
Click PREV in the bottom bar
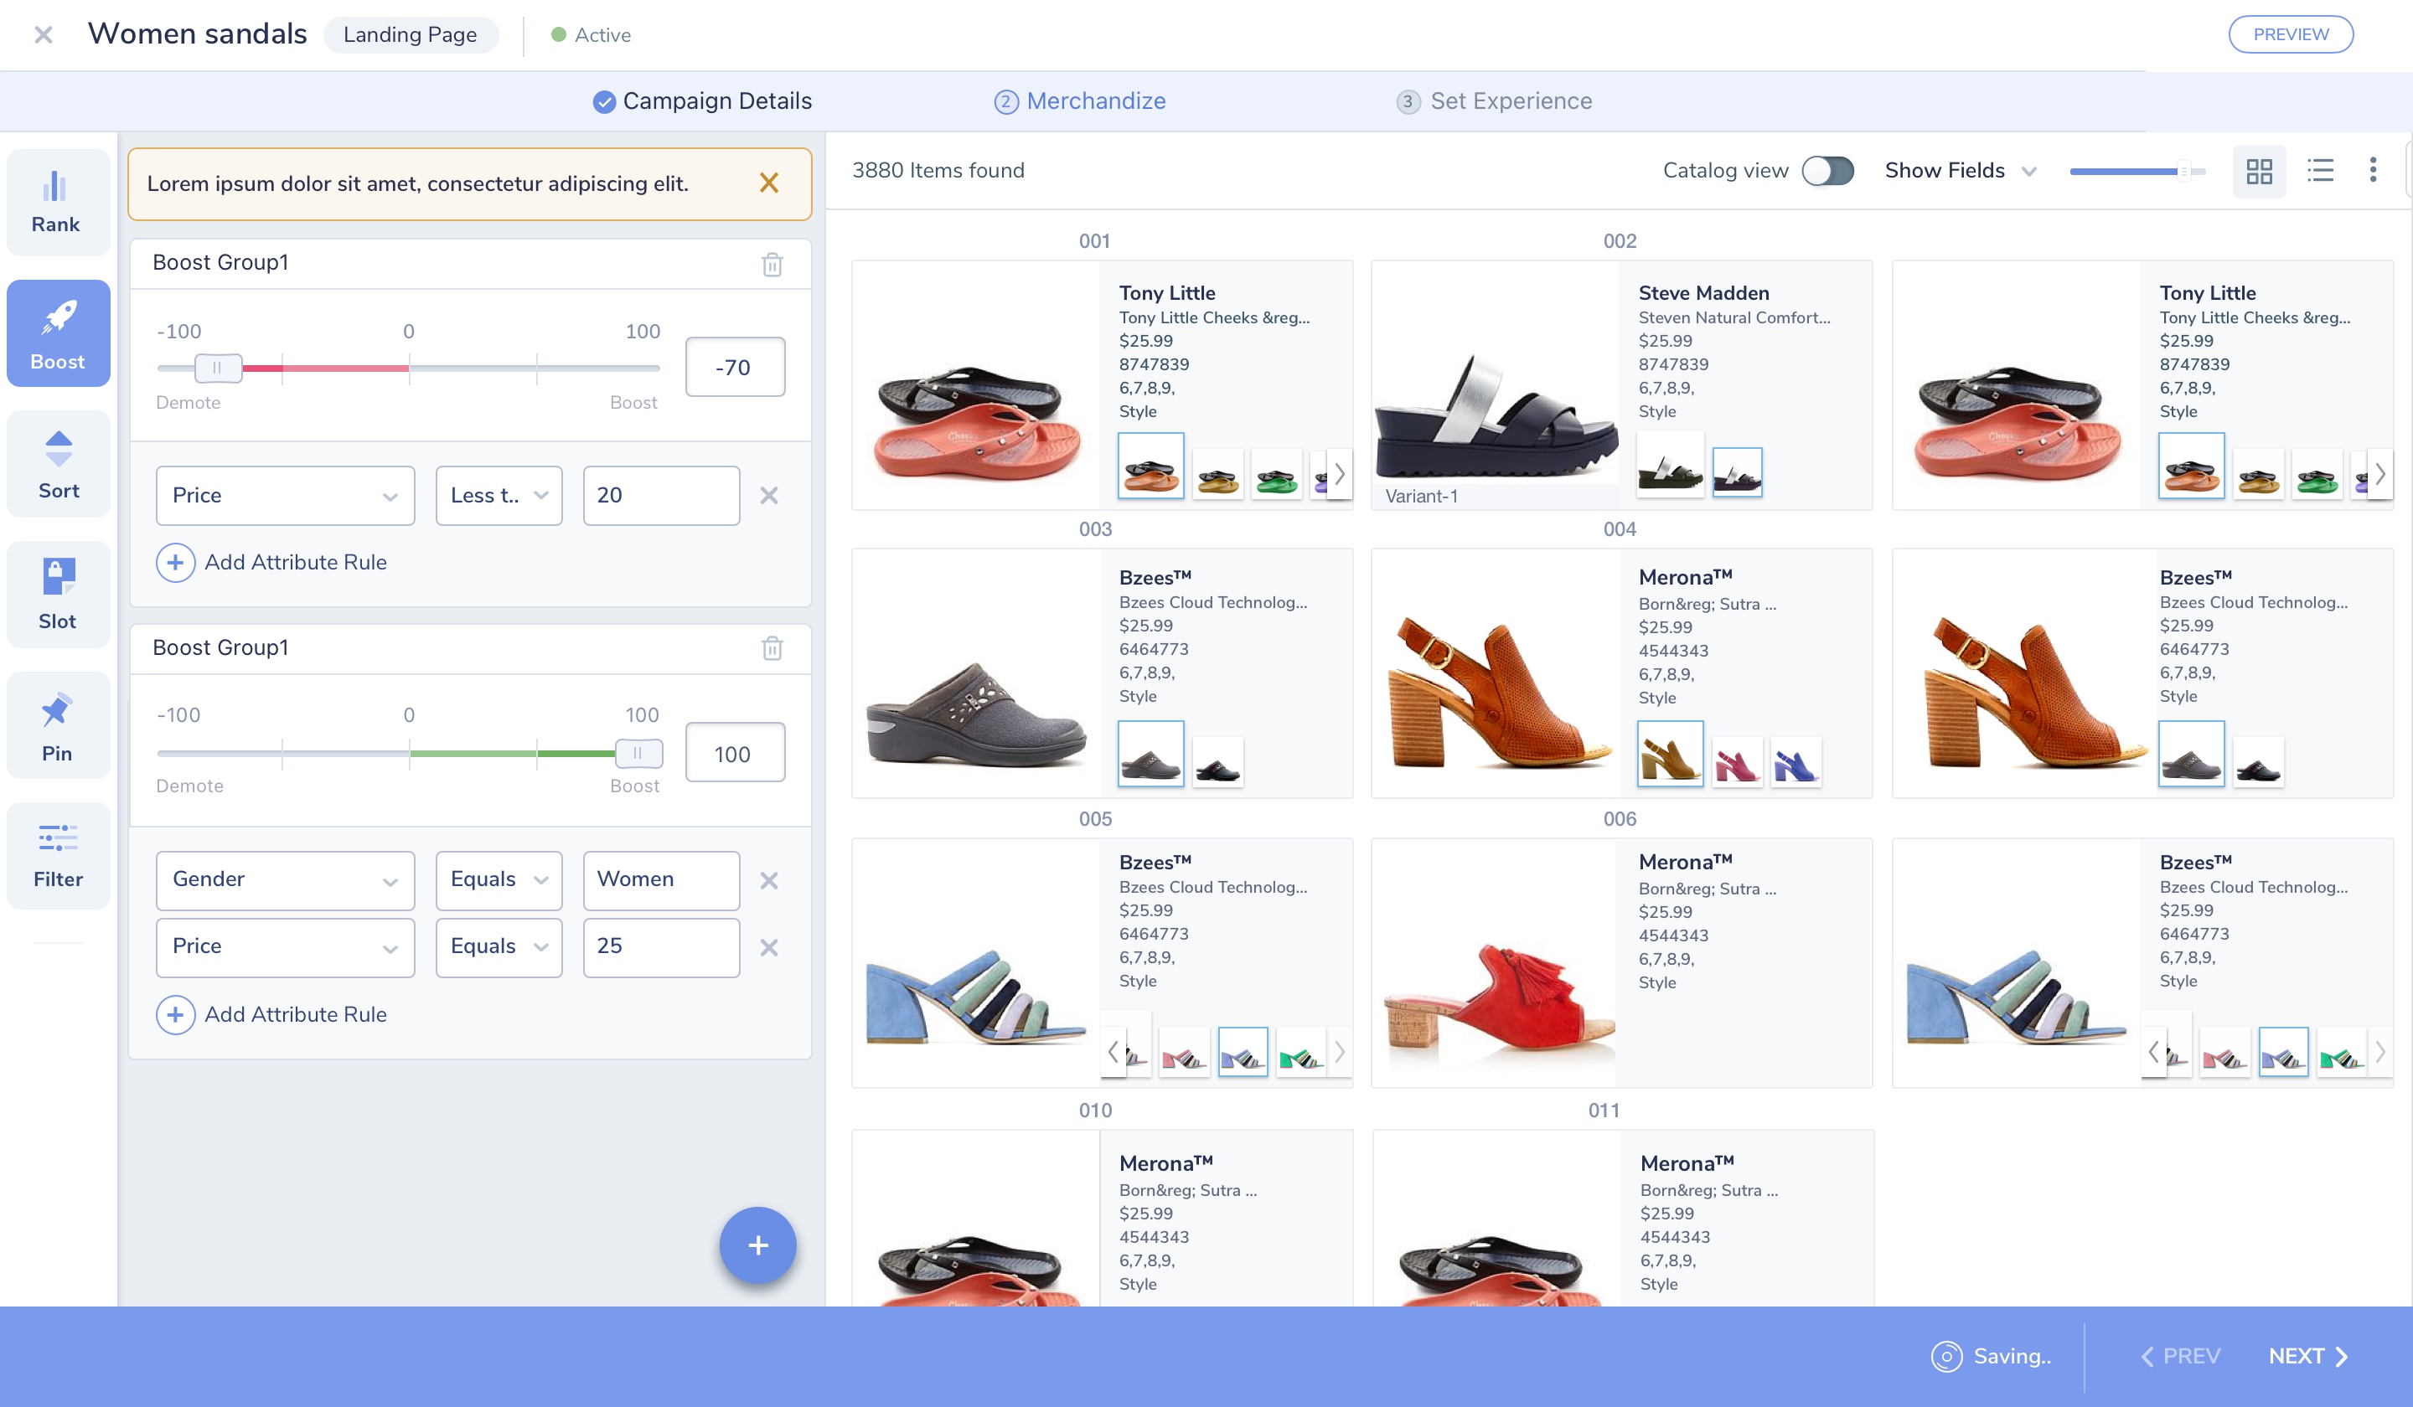coord(2180,1356)
